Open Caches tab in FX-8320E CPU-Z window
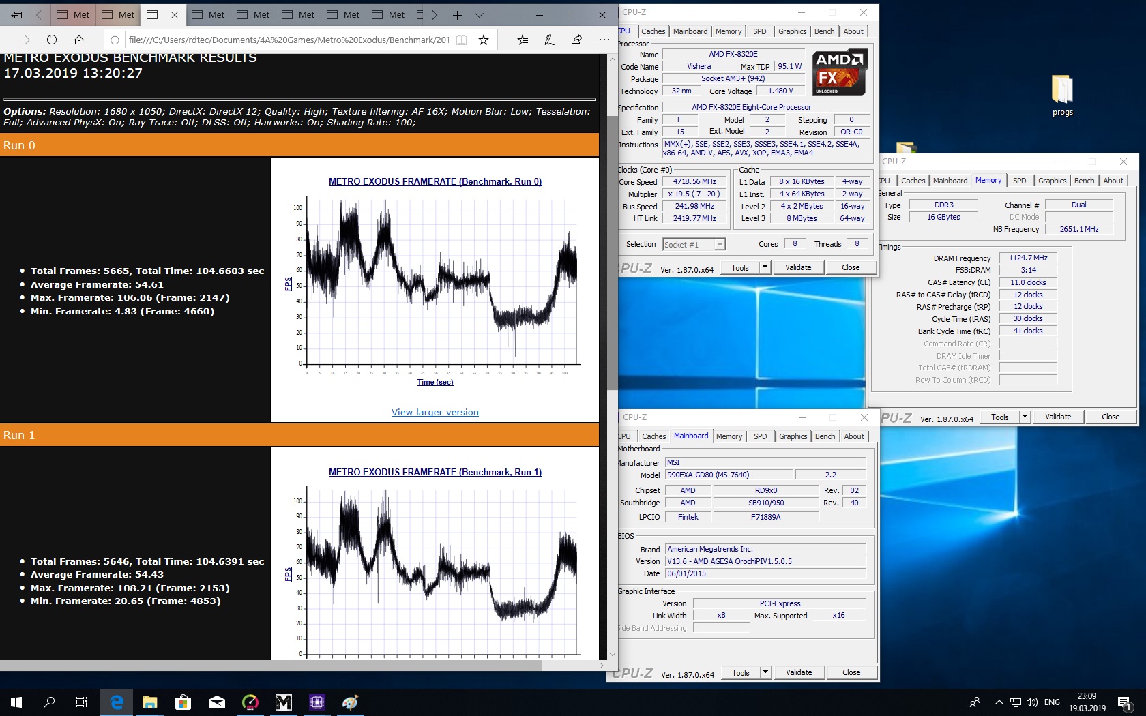Image resolution: width=1146 pixels, height=716 pixels. coord(653,31)
